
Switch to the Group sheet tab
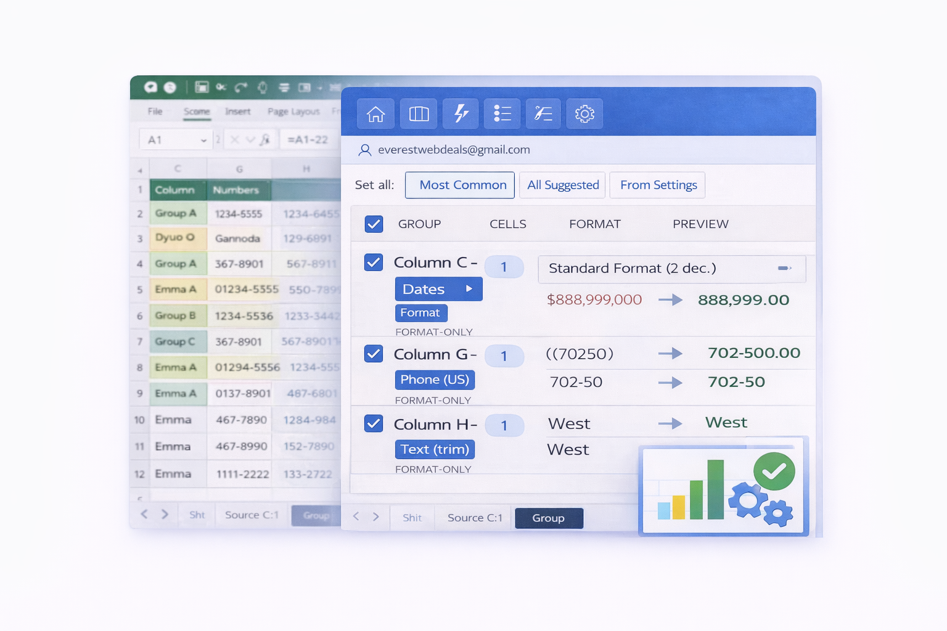pyautogui.click(x=548, y=518)
